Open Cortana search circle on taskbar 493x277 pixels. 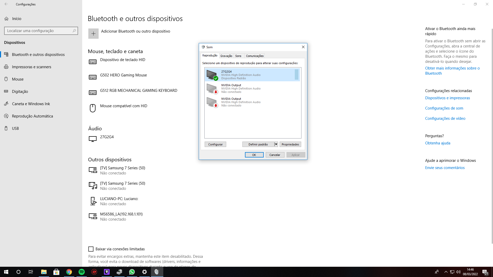tap(18, 272)
